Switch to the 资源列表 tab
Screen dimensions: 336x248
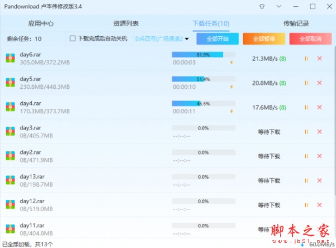(126, 23)
